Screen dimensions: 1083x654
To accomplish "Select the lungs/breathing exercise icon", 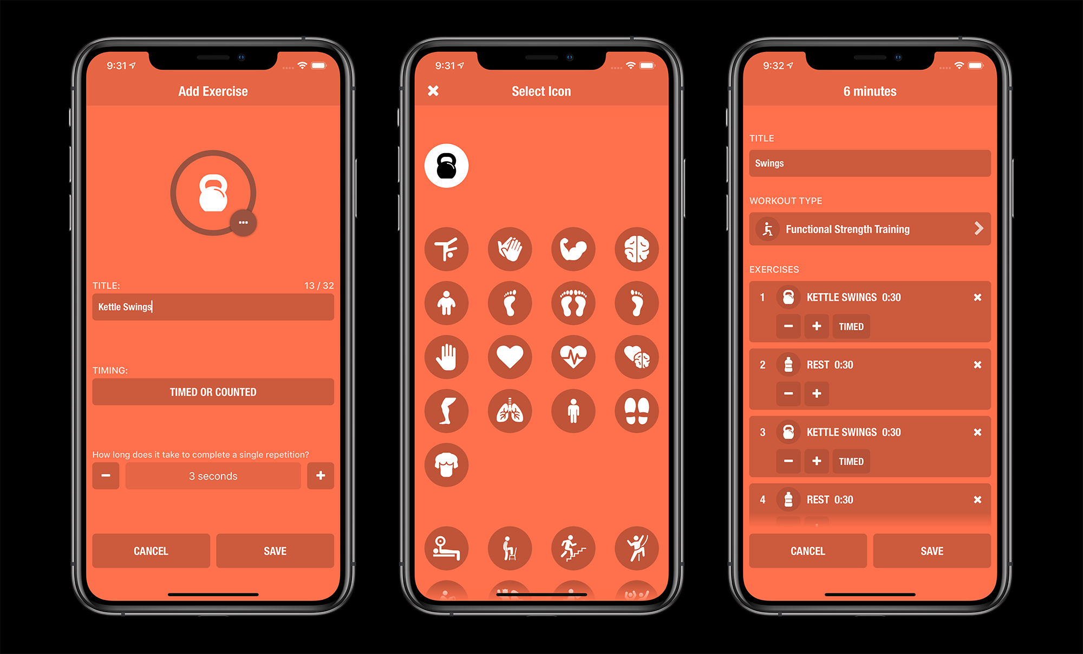I will coord(511,411).
